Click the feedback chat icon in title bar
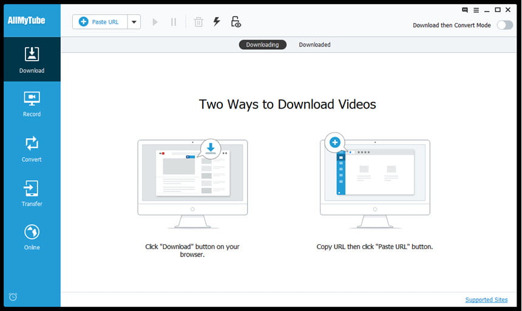The image size is (522, 311). click(465, 10)
